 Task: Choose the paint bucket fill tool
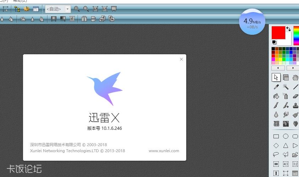coord(276,96)
